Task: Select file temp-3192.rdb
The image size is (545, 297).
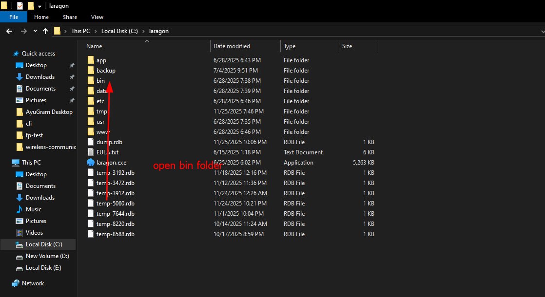Action: click(116, 173)
